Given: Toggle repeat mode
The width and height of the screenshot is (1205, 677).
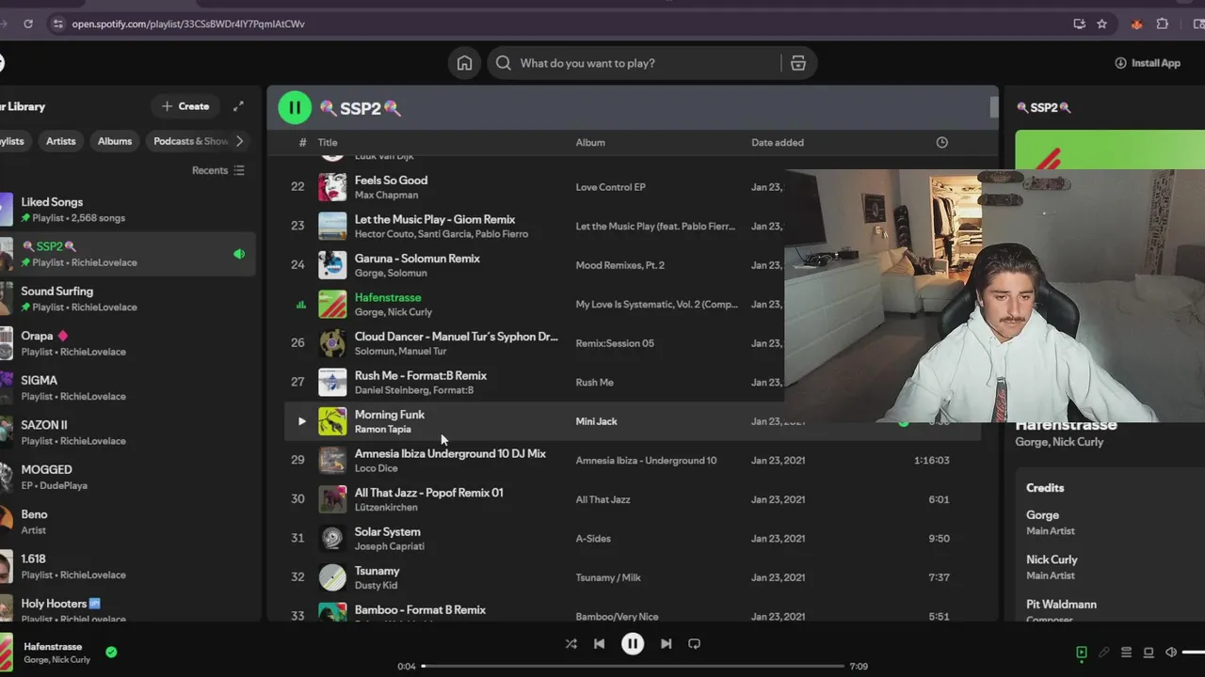Looking at the screenshot, I should (695, 644).
